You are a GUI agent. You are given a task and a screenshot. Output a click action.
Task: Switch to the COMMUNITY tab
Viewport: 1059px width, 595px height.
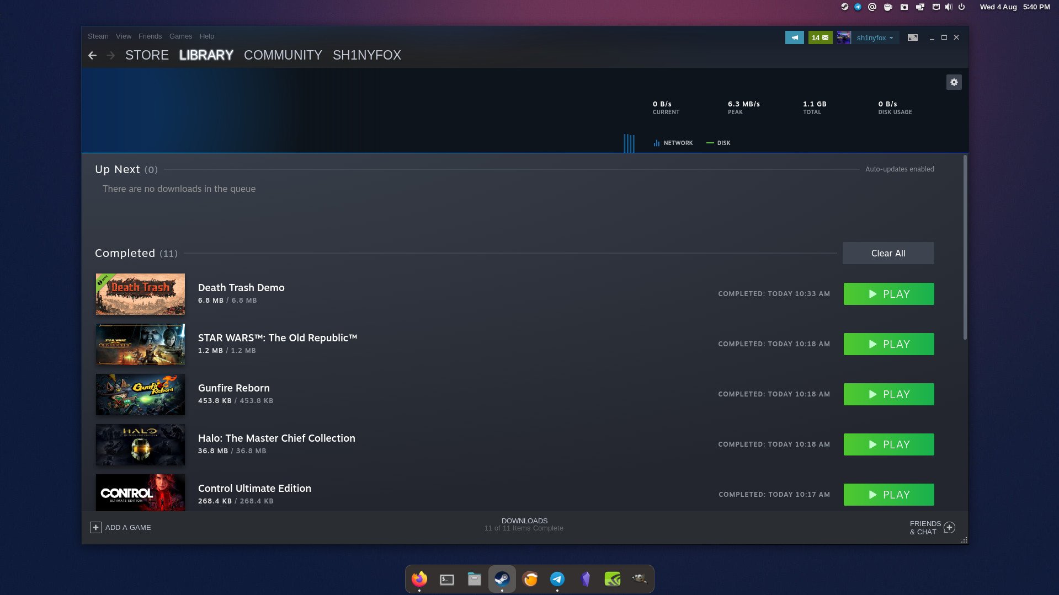(283, 55)
